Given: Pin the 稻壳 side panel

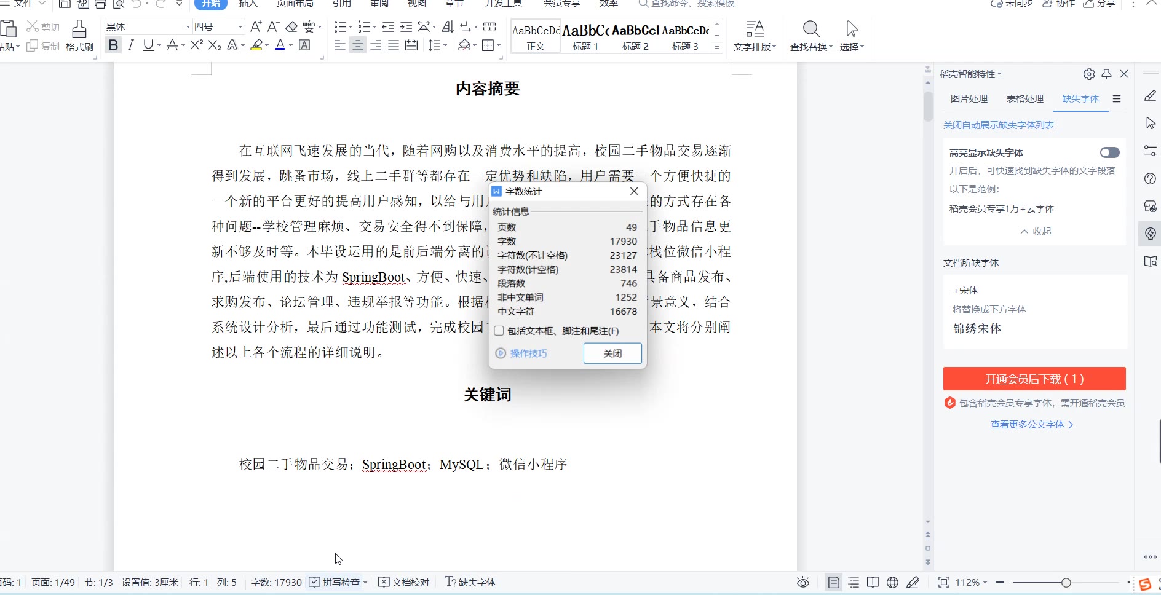Looking at the screenshot, I should [1107, 74].
